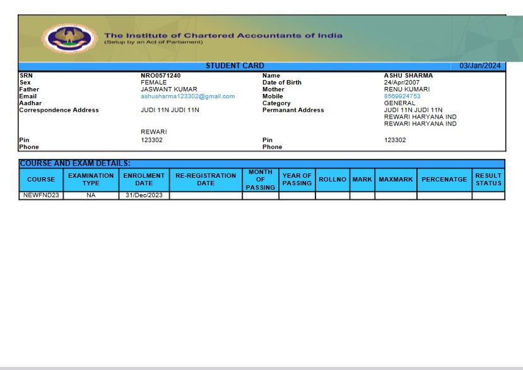The height and width of the screenshot is (370, 523).
Task: Select the RESULT STATUS column header
Action: [x=488, y=180]
